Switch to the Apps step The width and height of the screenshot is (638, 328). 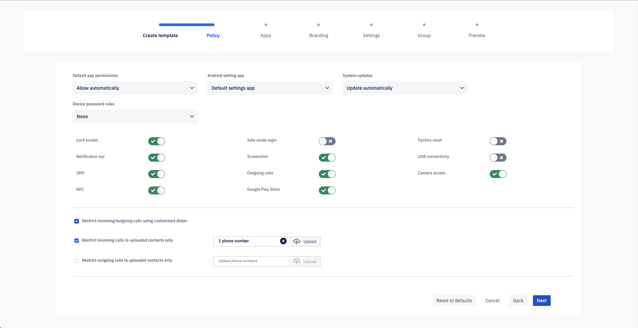coord(266,35)
